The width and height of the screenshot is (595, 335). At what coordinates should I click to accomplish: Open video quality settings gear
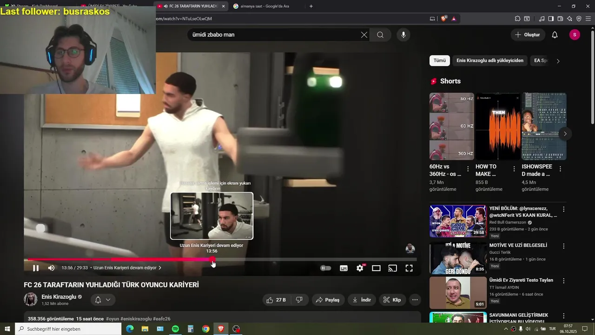(360, 268)
